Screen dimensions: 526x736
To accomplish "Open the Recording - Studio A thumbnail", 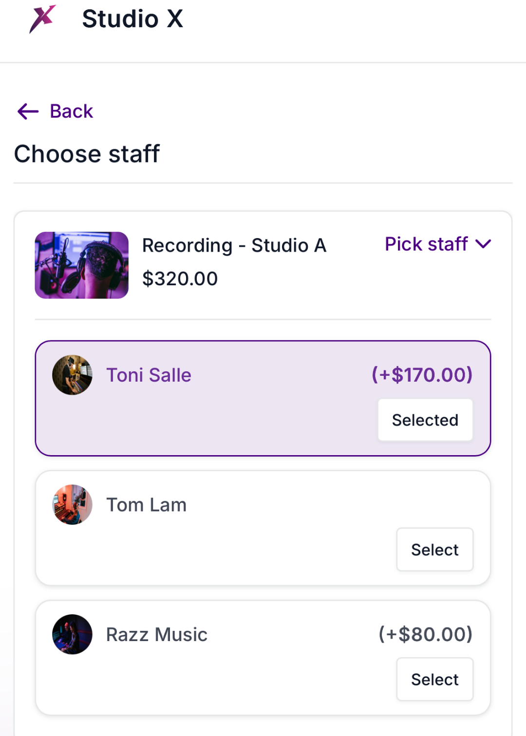I will click(82, 265).
